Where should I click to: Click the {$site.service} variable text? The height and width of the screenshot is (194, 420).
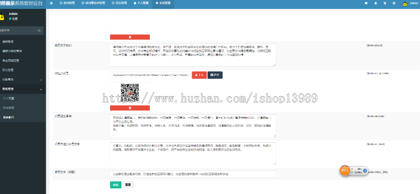point(375,116)
